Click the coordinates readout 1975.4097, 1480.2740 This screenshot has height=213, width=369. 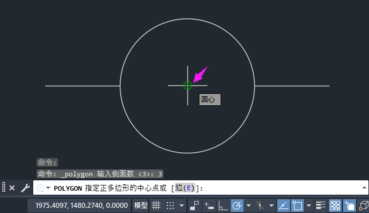point(81,206)
